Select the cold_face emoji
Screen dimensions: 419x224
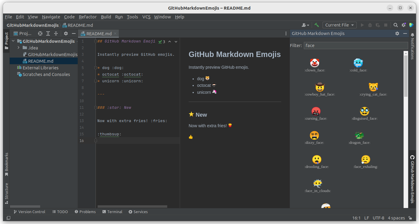[x=358, y=65]
